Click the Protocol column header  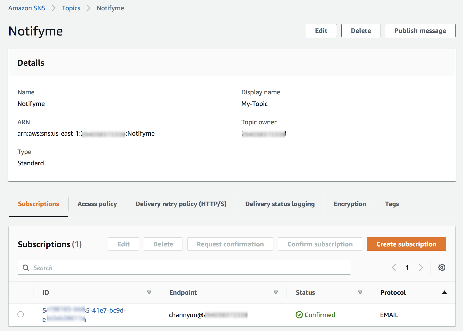coord(393,292)
